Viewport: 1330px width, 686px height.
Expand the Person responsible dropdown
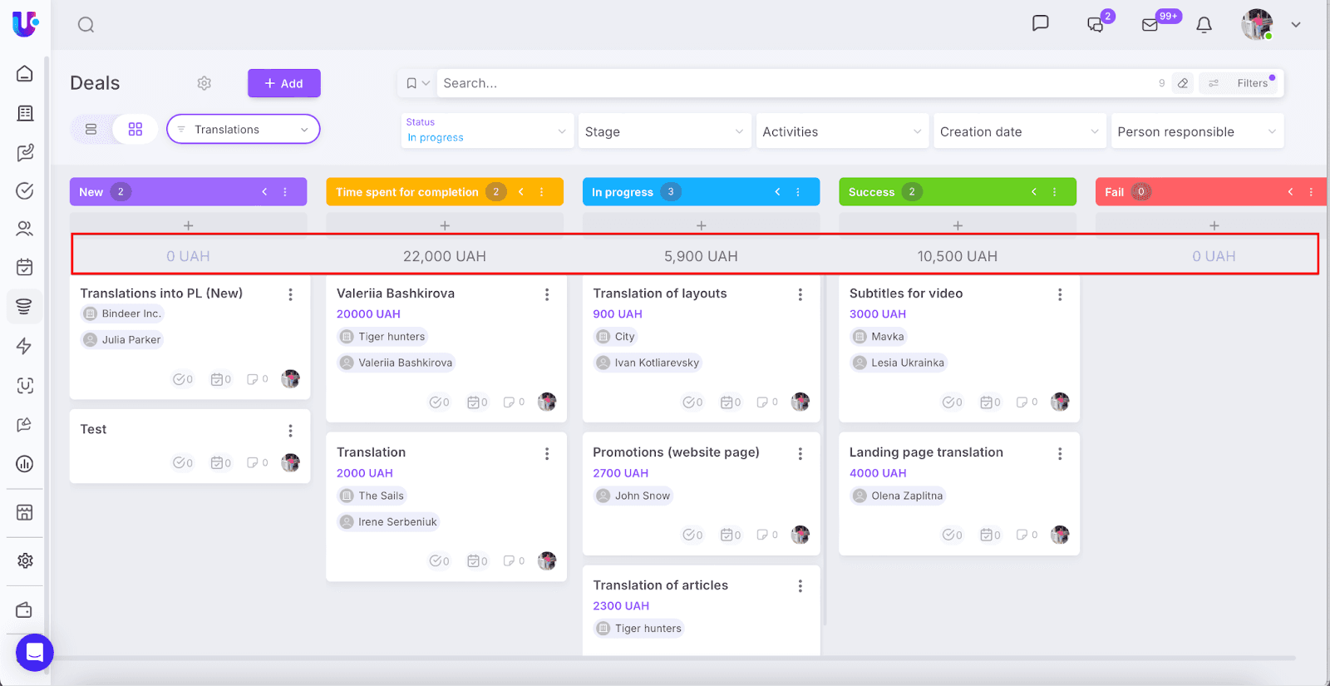pos(1196,131)
